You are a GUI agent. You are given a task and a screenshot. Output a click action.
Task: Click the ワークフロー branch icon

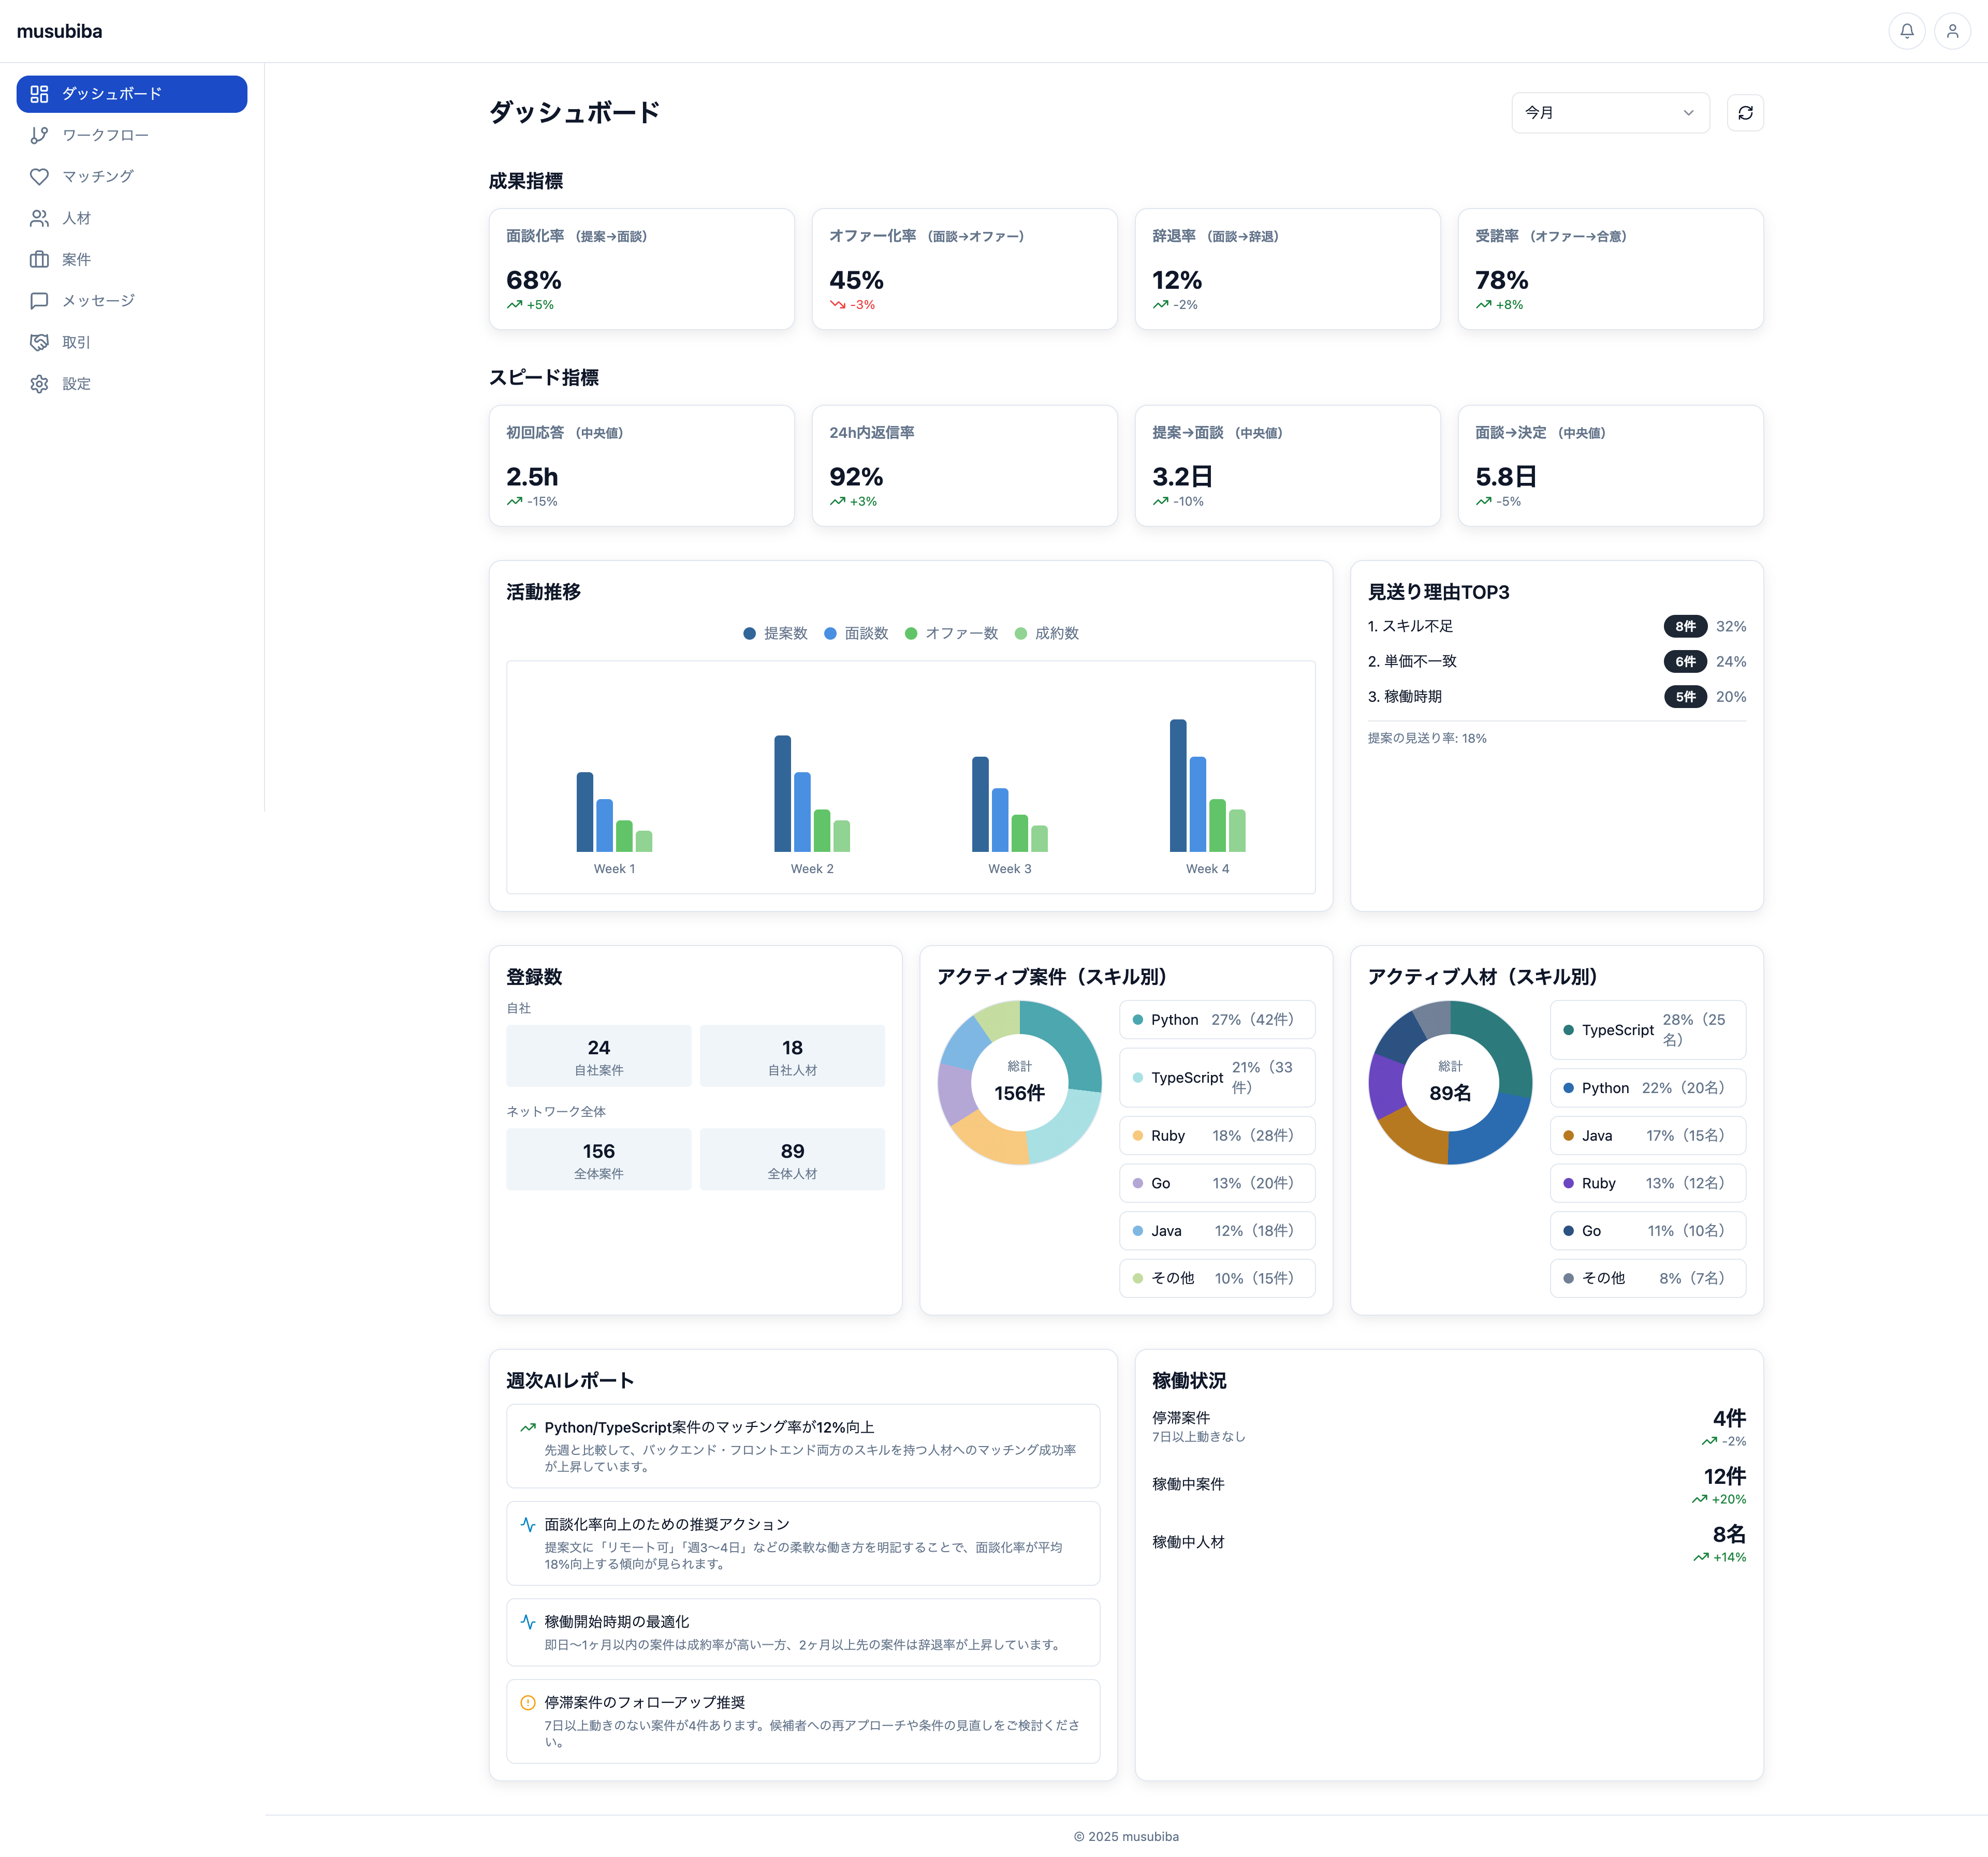39,135
